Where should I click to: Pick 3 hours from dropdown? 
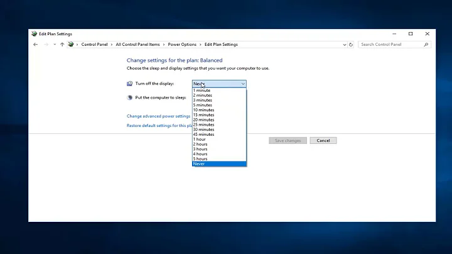219,149
